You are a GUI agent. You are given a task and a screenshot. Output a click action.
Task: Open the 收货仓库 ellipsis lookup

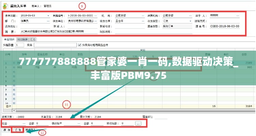pos(143,21)
